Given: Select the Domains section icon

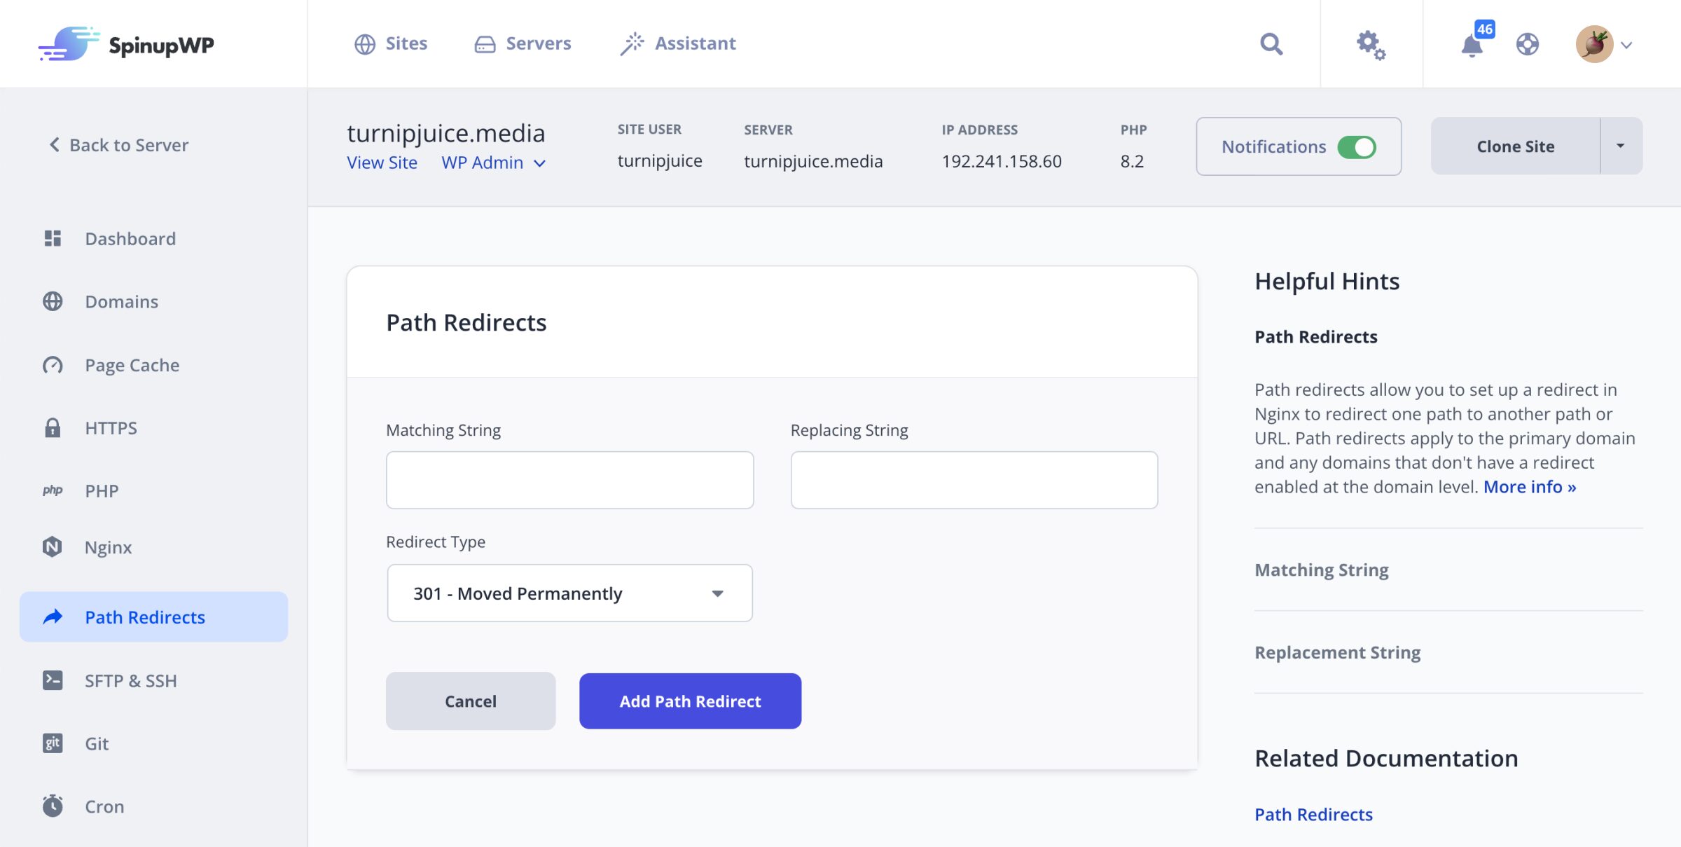Looking at the screenshot, I should click(x=53, y=301).
